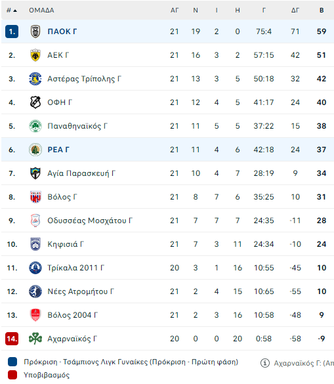
Task: Click the Παναθηναϊκός Γ green crest
Action: (x=35, y=126)
